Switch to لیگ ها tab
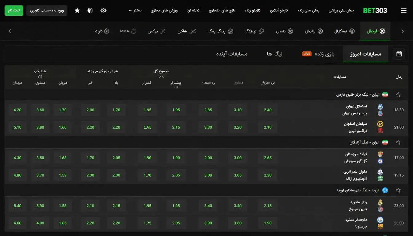 (274, 54)
